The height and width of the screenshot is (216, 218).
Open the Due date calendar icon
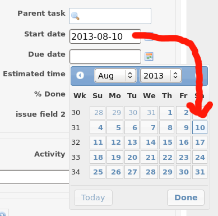click(x=149, y=57)
